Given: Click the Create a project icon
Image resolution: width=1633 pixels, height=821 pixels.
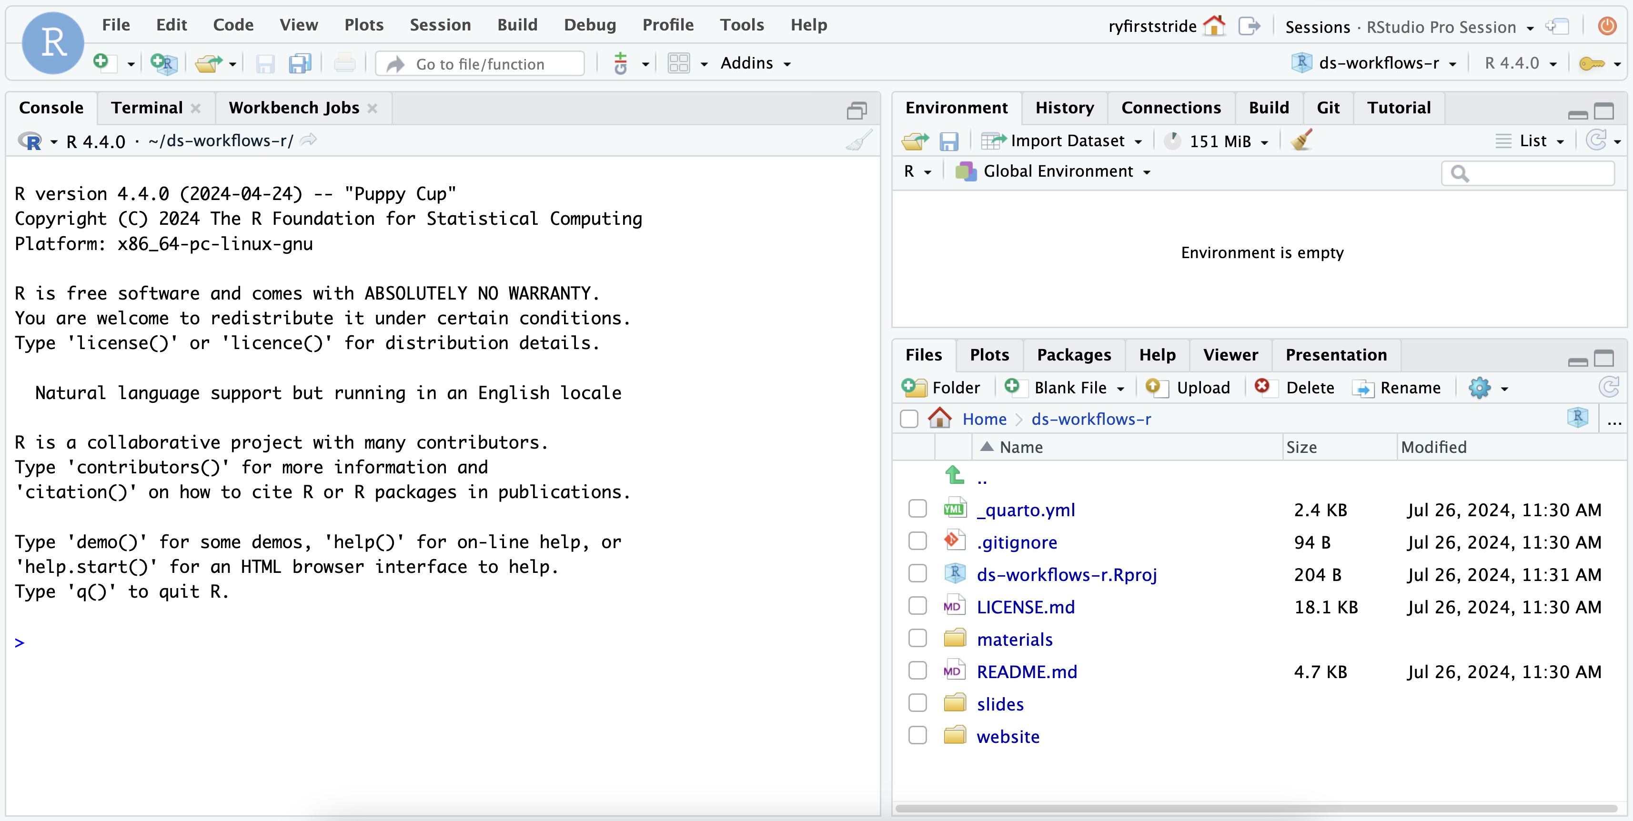Looking at the screenshot, I should pos(163,63).
